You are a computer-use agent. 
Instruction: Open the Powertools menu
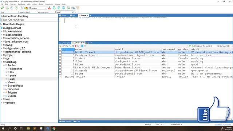(49, 4)
